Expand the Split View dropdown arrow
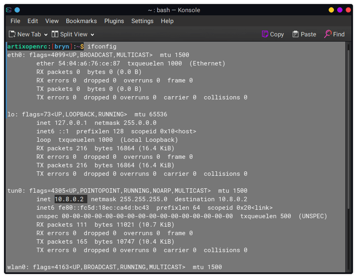 (x=93, y=35)
